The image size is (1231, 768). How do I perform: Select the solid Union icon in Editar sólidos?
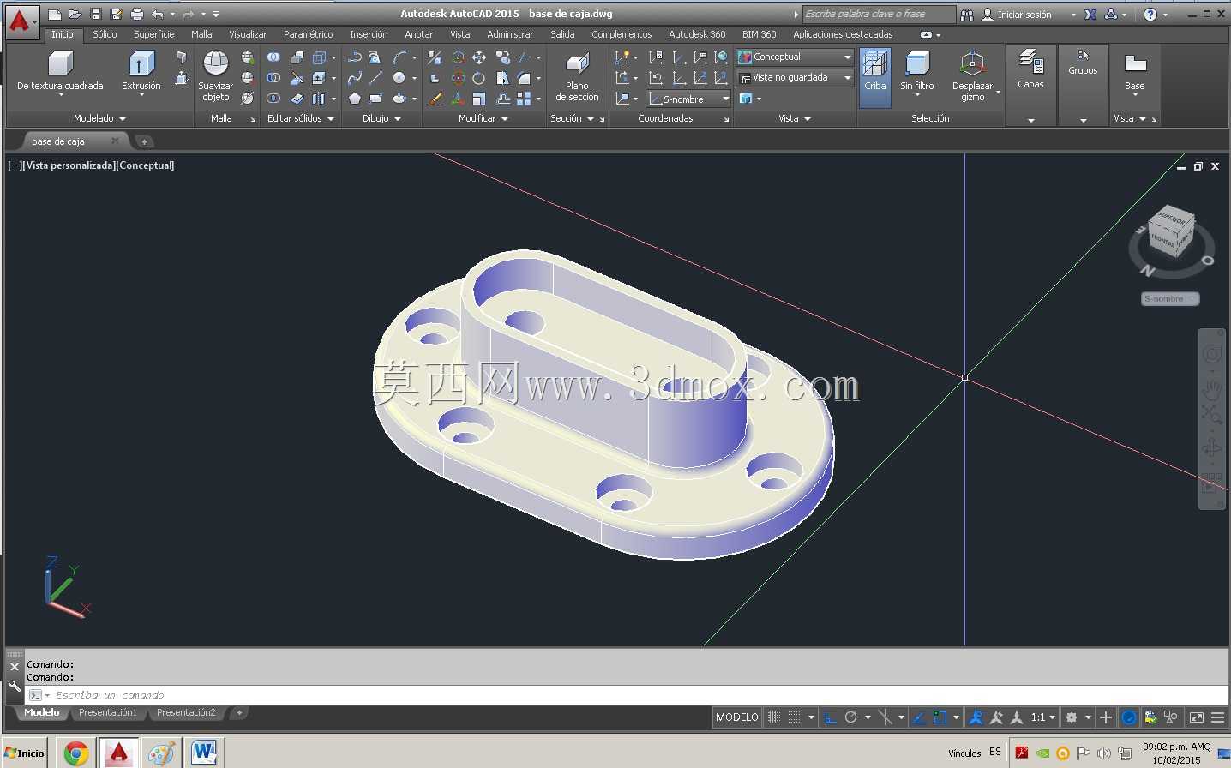pyautogui.click(x=273, y=57)
